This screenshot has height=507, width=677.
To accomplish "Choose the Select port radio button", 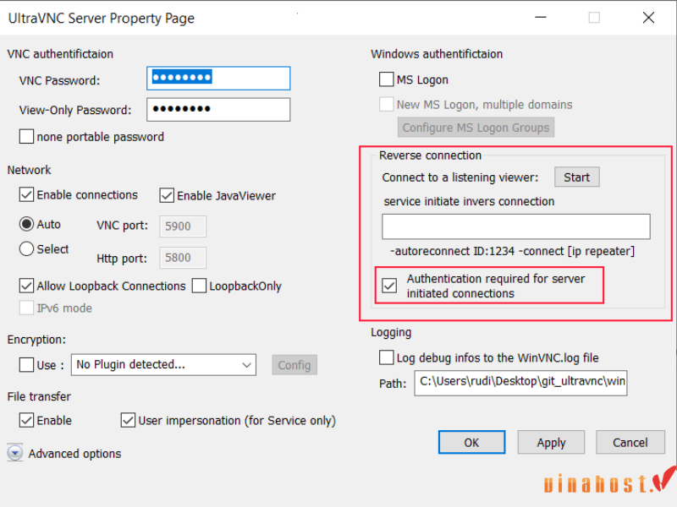I will tap(26, 248).
